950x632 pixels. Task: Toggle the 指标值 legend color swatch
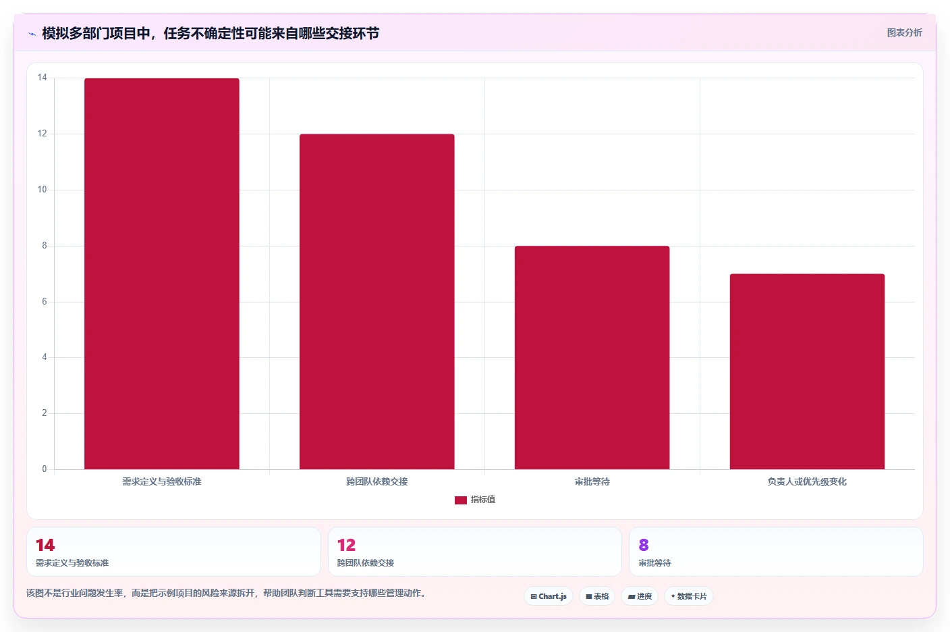pos(461,500)
